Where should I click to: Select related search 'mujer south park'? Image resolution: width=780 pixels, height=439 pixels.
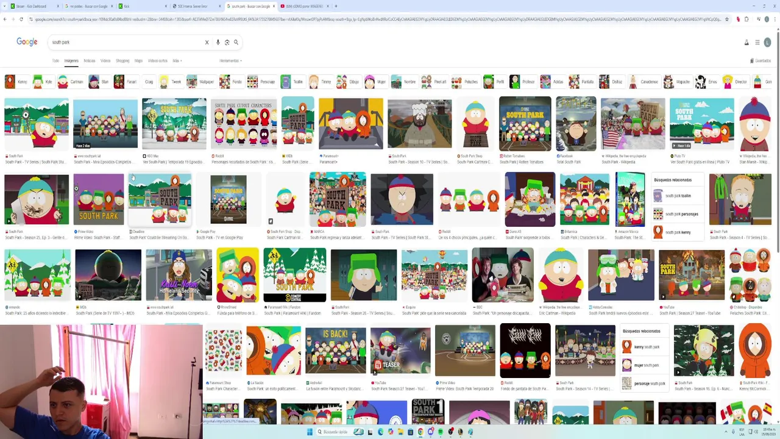coord(643,365)
